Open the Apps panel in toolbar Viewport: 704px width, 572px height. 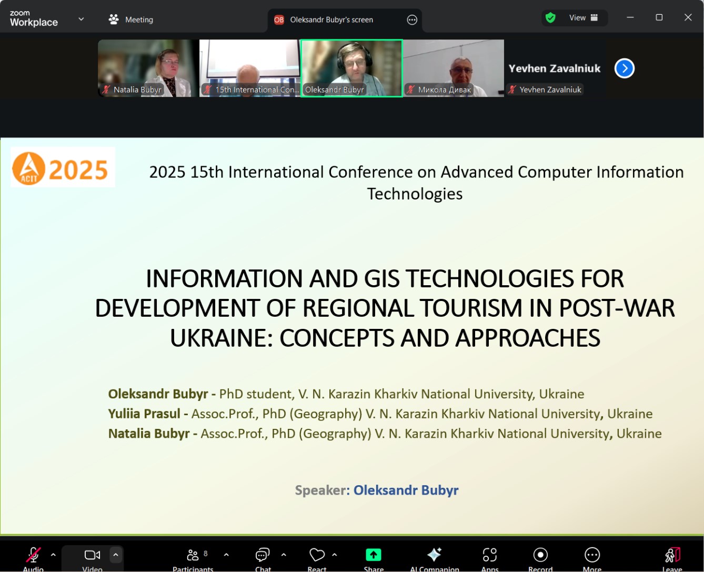point(489,557)
